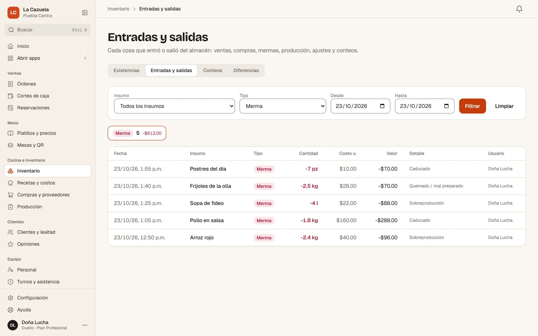The width and height of the screenshot is (538, 336).
Task: Switch to the Existencias tab
Action: pyautogui.click(x=126, y=70)
